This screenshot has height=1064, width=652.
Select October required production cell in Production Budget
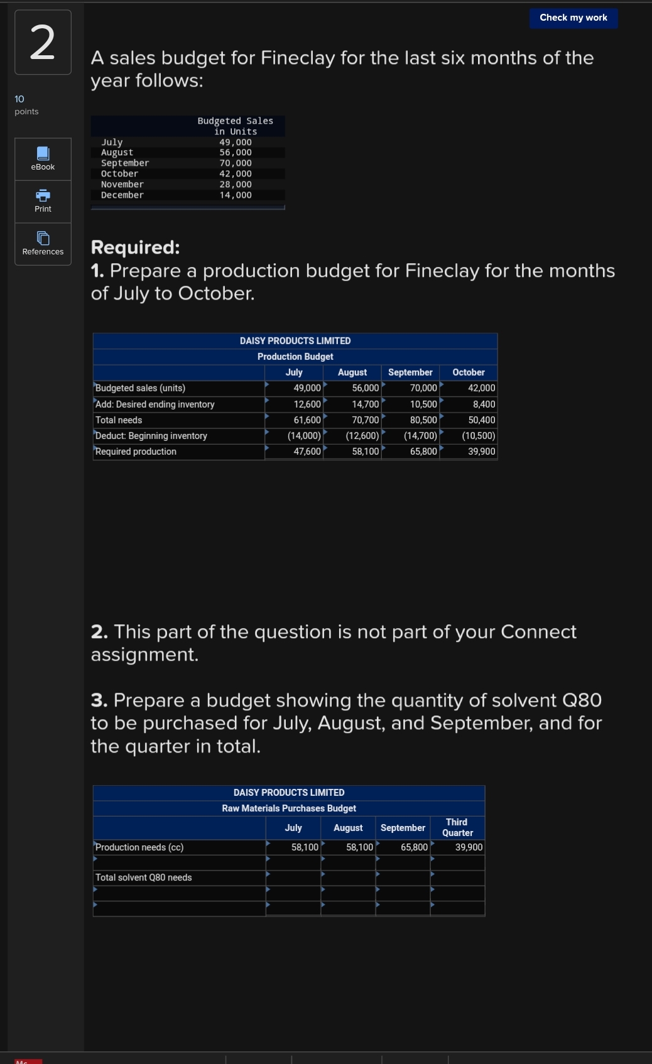(x=469, y=452)
